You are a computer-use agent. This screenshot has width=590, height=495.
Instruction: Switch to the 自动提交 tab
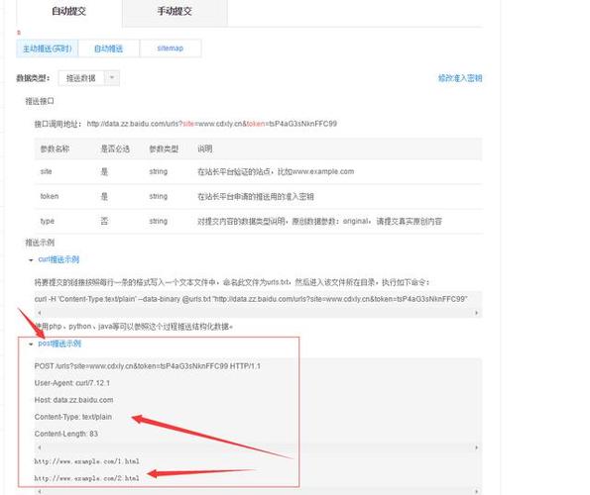[x=68, y=12]
